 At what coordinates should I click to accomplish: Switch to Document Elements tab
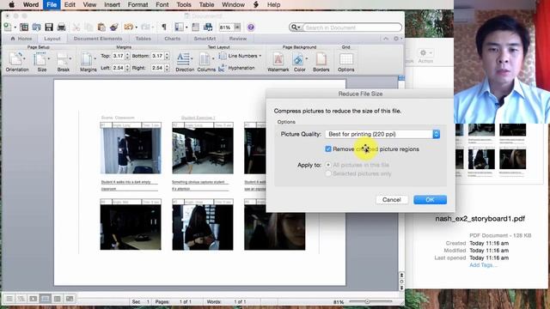click(98, 39)
